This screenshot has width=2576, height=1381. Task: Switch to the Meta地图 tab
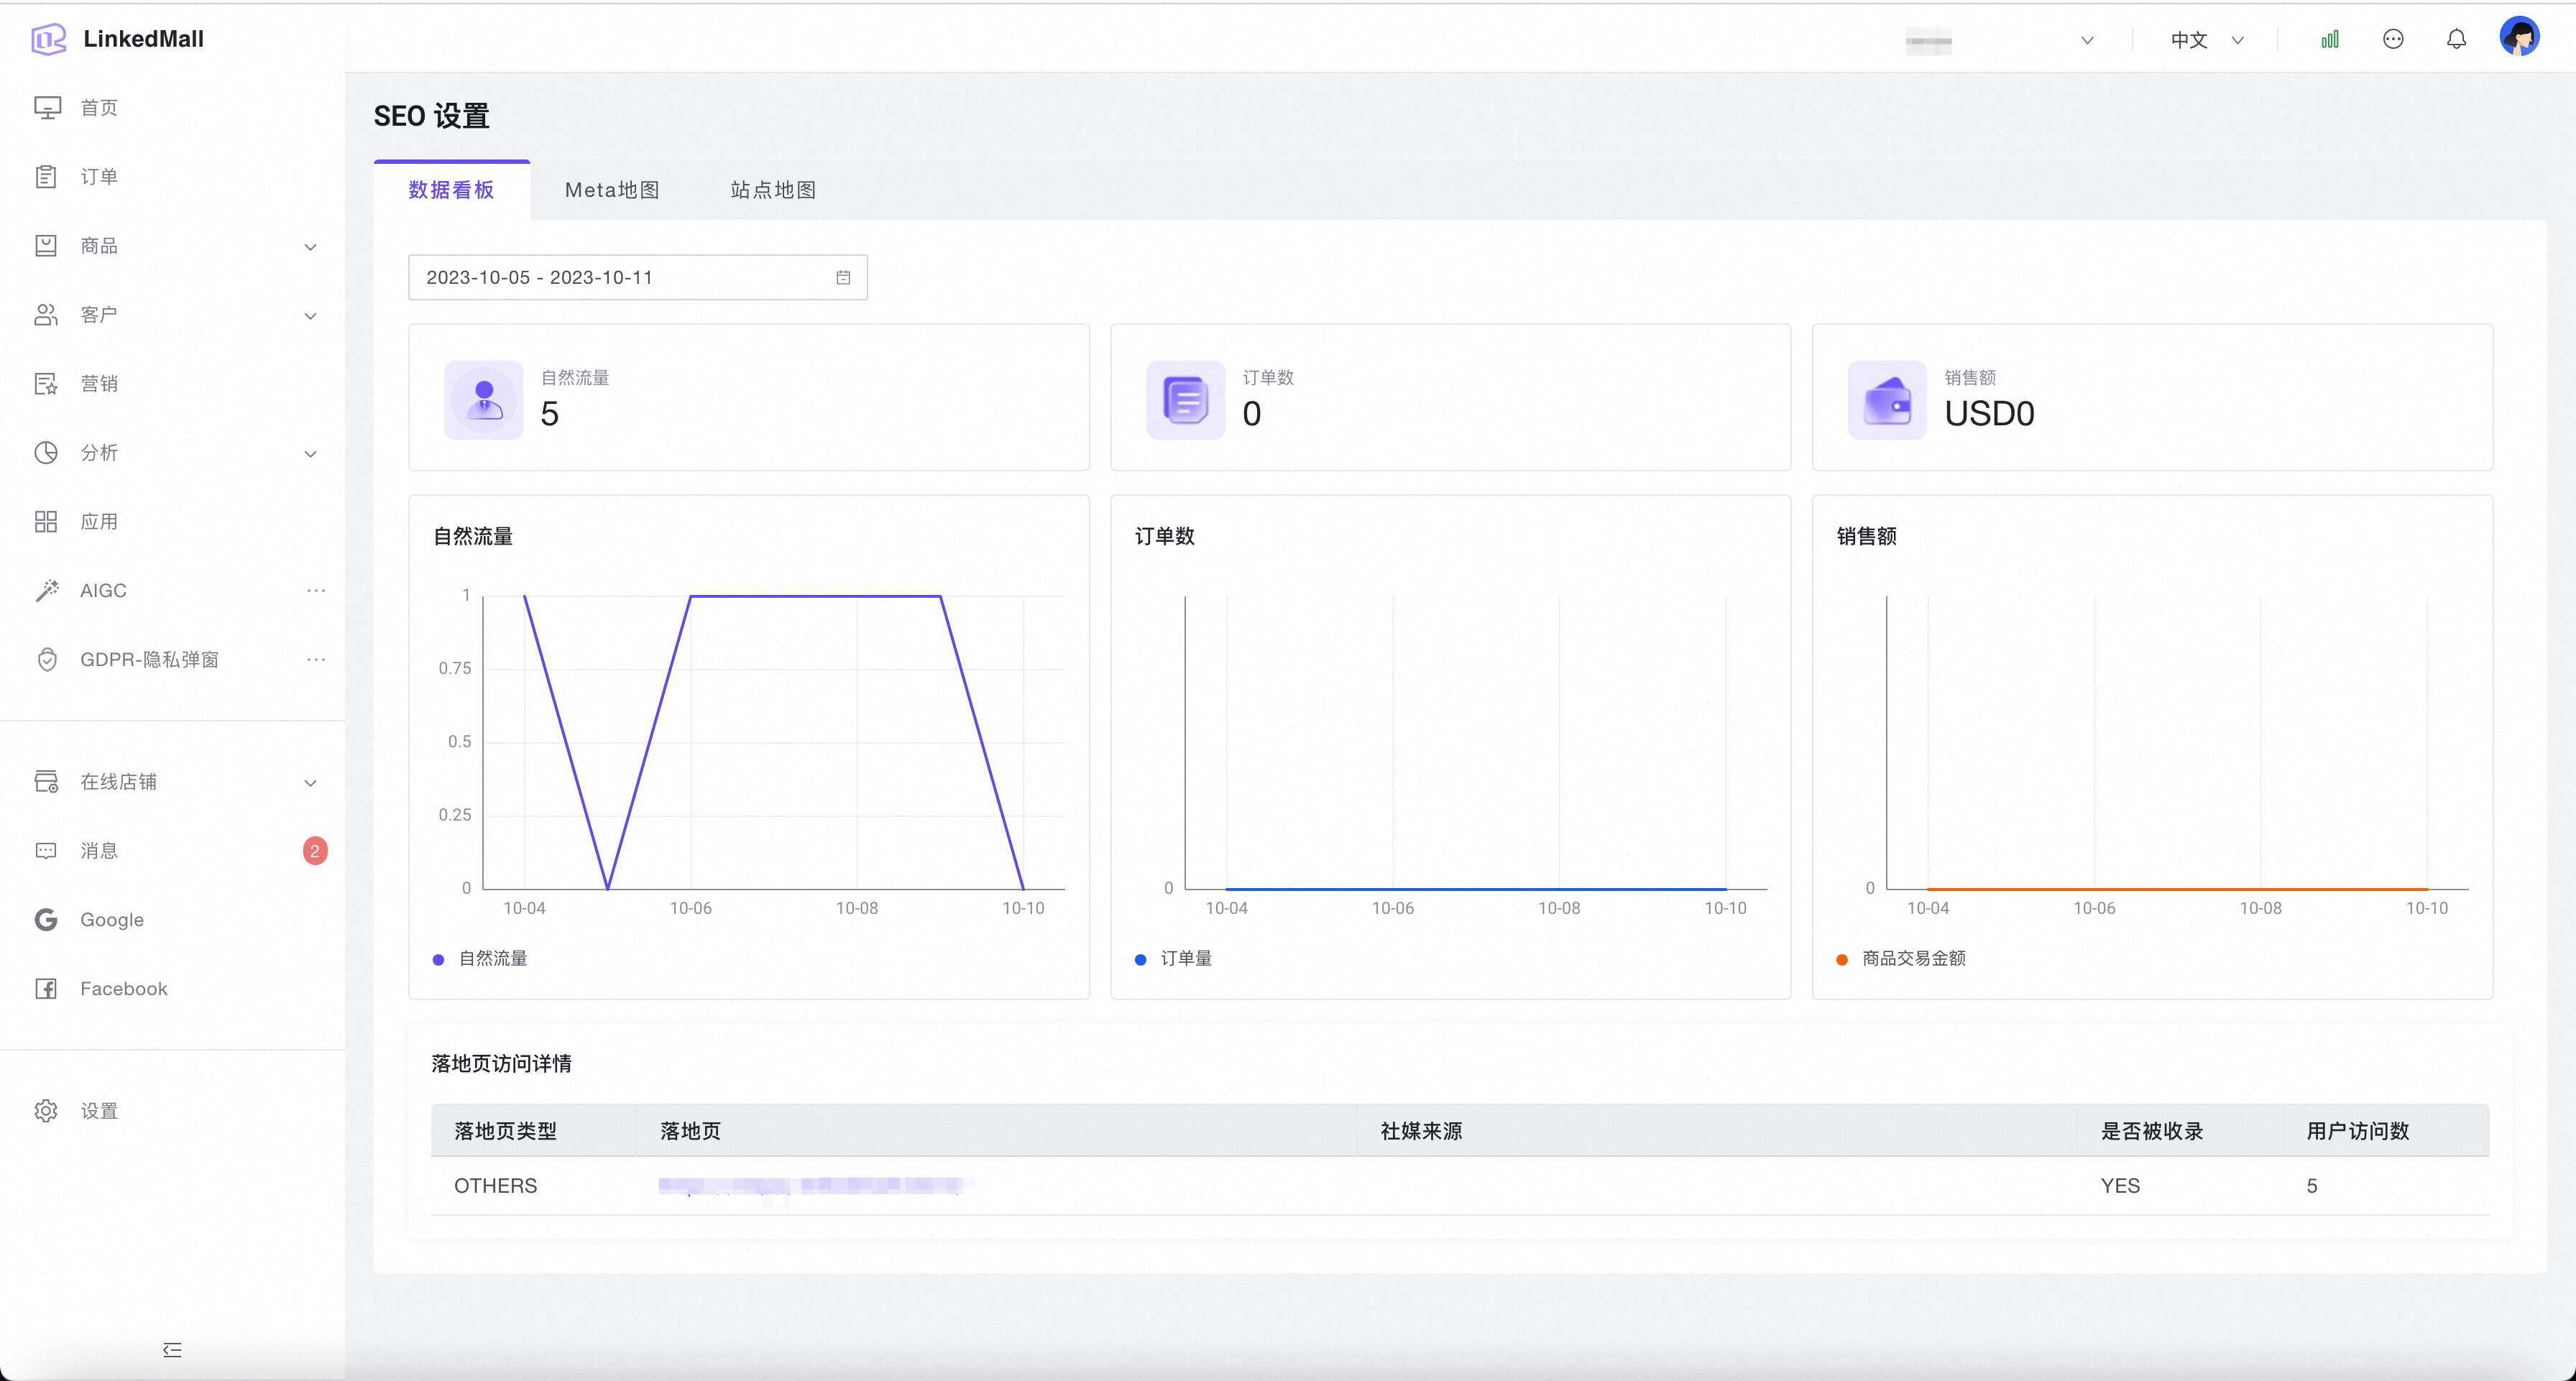point(612,190)
